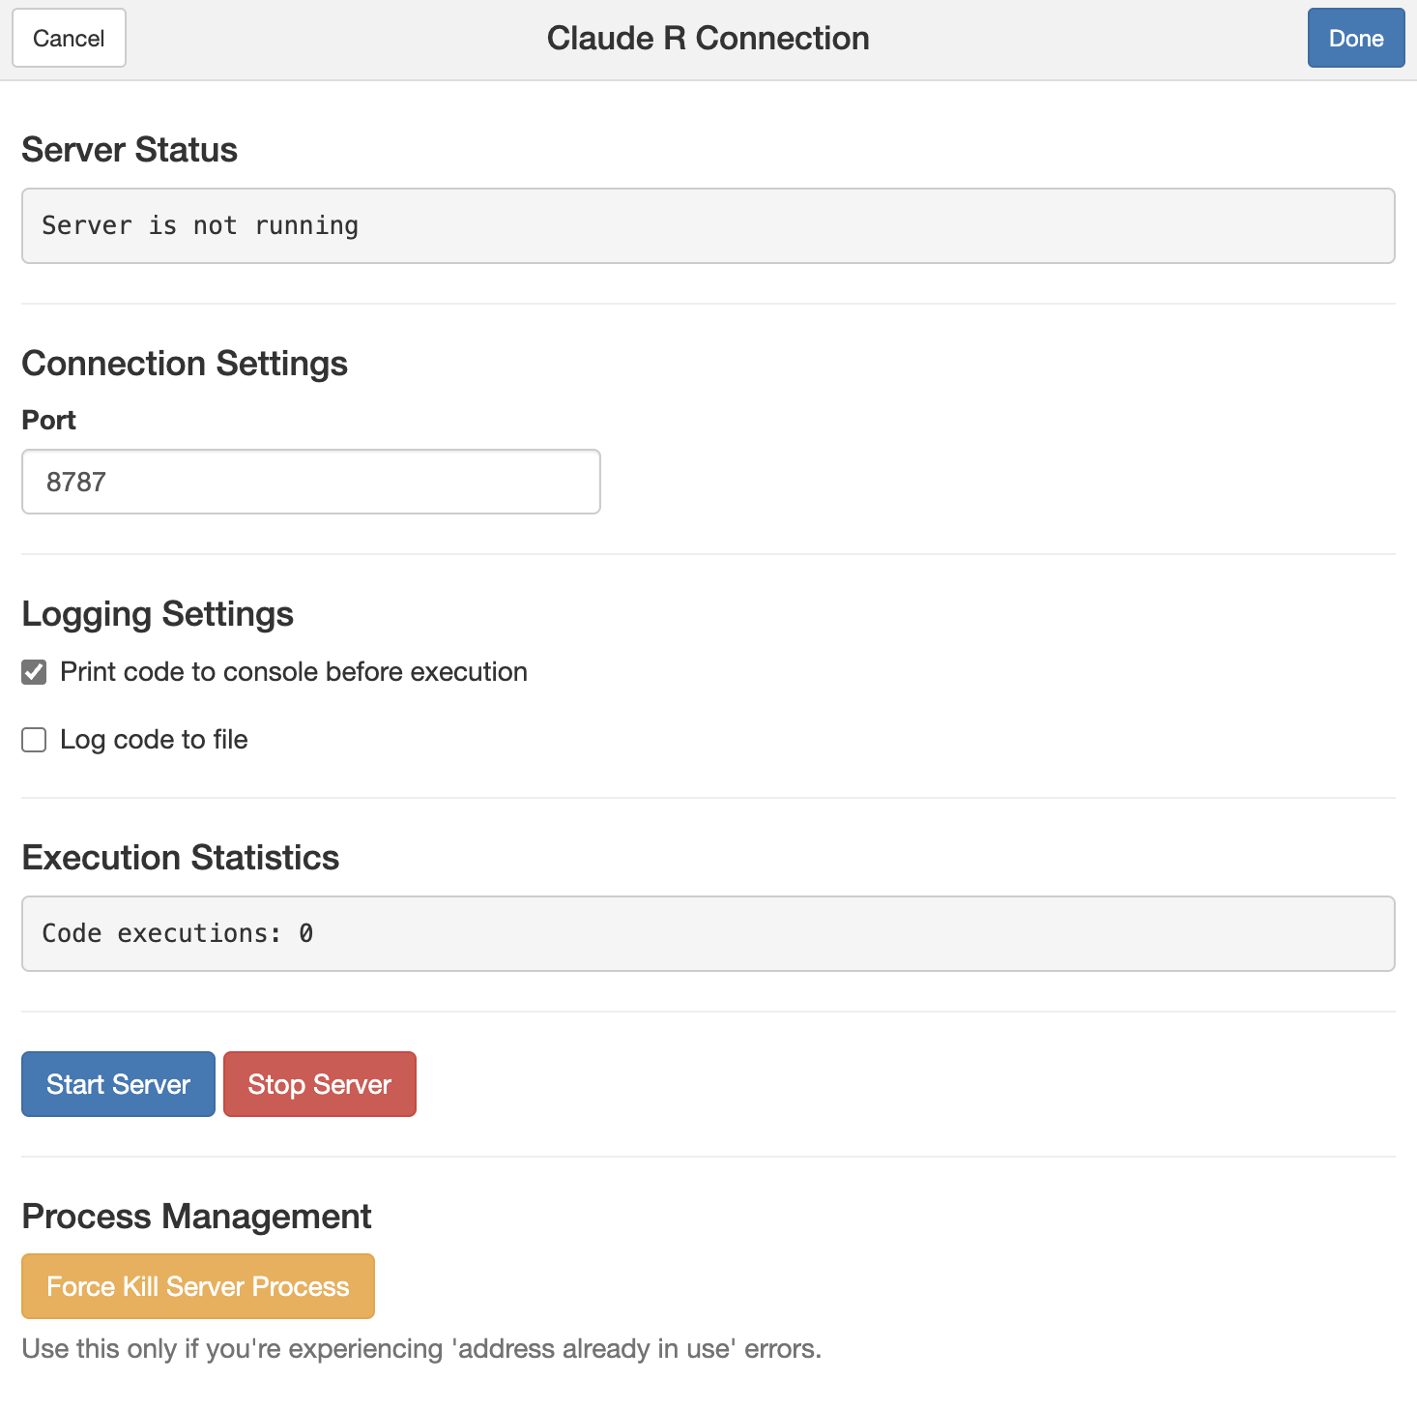Click the 'Code executions: 0' statistics box
1417x1410 pixels.
pyautogui.click(x=708, y=933)
